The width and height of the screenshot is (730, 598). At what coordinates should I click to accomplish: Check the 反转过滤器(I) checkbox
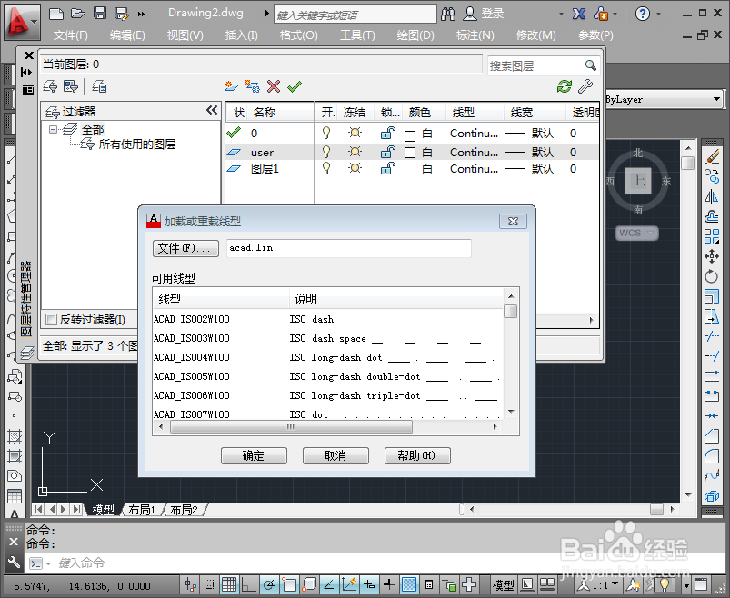pos(51,319)
